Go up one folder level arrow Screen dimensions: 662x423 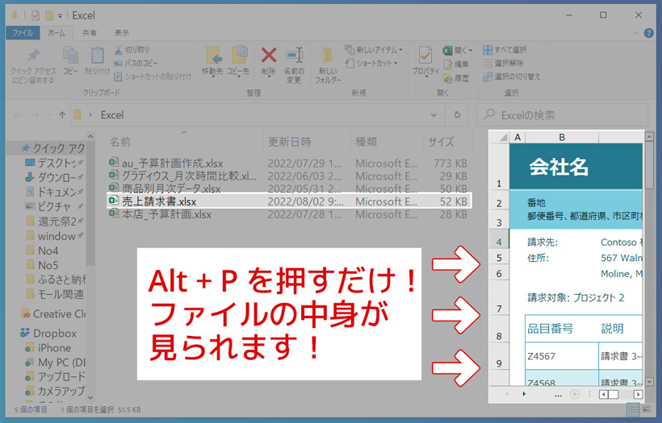[x=62, y=115]
